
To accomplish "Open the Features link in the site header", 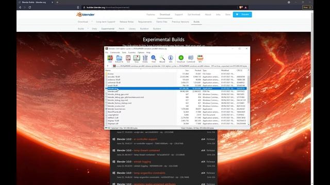I will pos(151,15).
